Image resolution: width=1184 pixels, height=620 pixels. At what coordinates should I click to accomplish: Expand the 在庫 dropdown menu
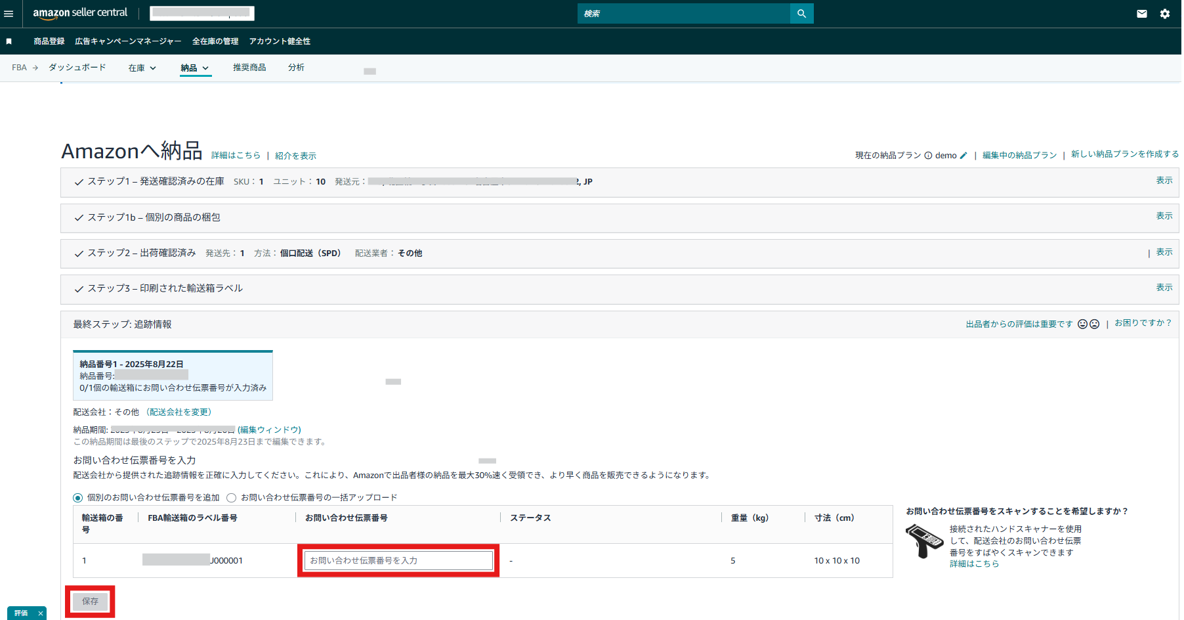click(x=142, y=68)
